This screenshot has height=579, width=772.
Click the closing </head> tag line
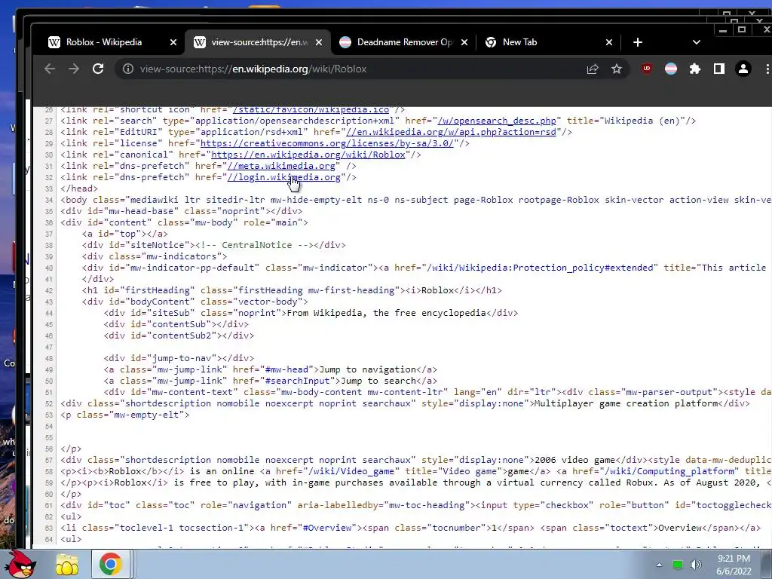click(x=78, y=188)
